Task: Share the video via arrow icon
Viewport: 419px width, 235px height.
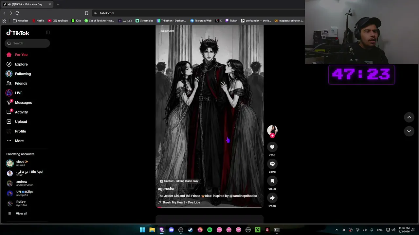Action: (272, 198)
